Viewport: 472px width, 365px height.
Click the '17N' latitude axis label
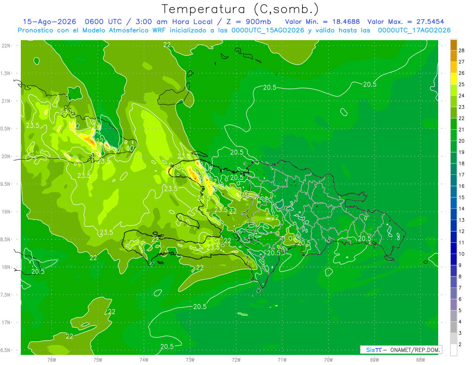click(7, 322)
